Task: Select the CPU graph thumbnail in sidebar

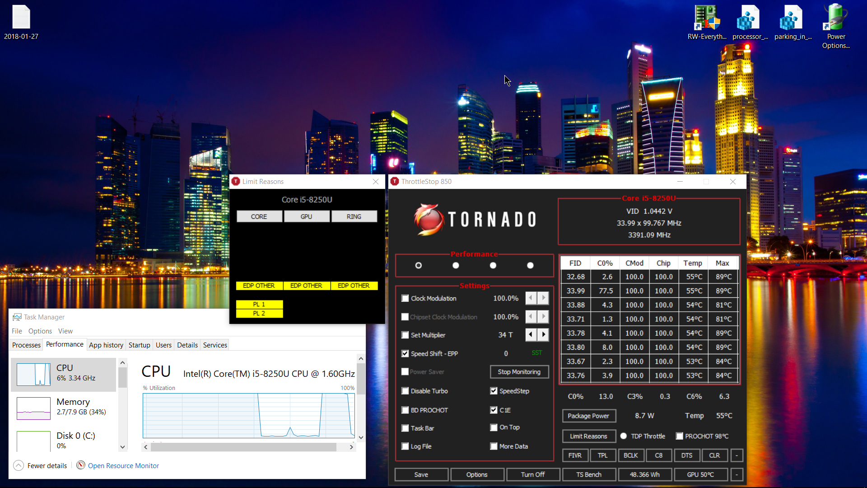Action: click(33, 374)
